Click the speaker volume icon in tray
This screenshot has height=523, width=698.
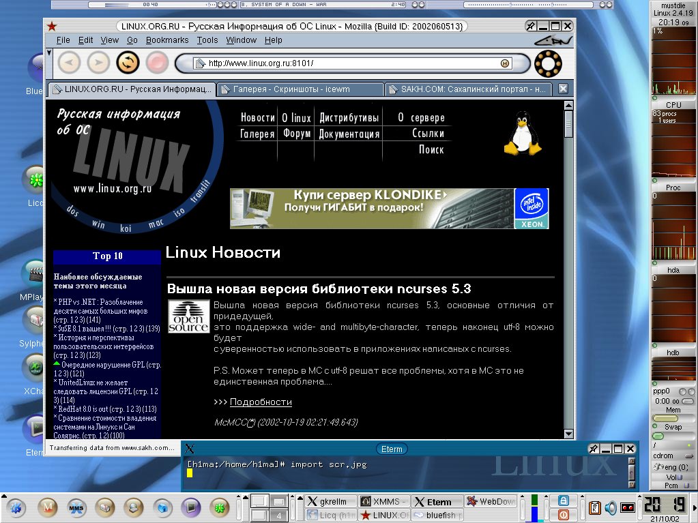click(x=610, y=507)
